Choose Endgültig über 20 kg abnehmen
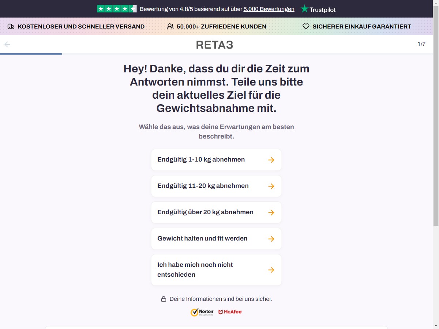This screenshot has height=329, width=439. (x=216, y=212)
